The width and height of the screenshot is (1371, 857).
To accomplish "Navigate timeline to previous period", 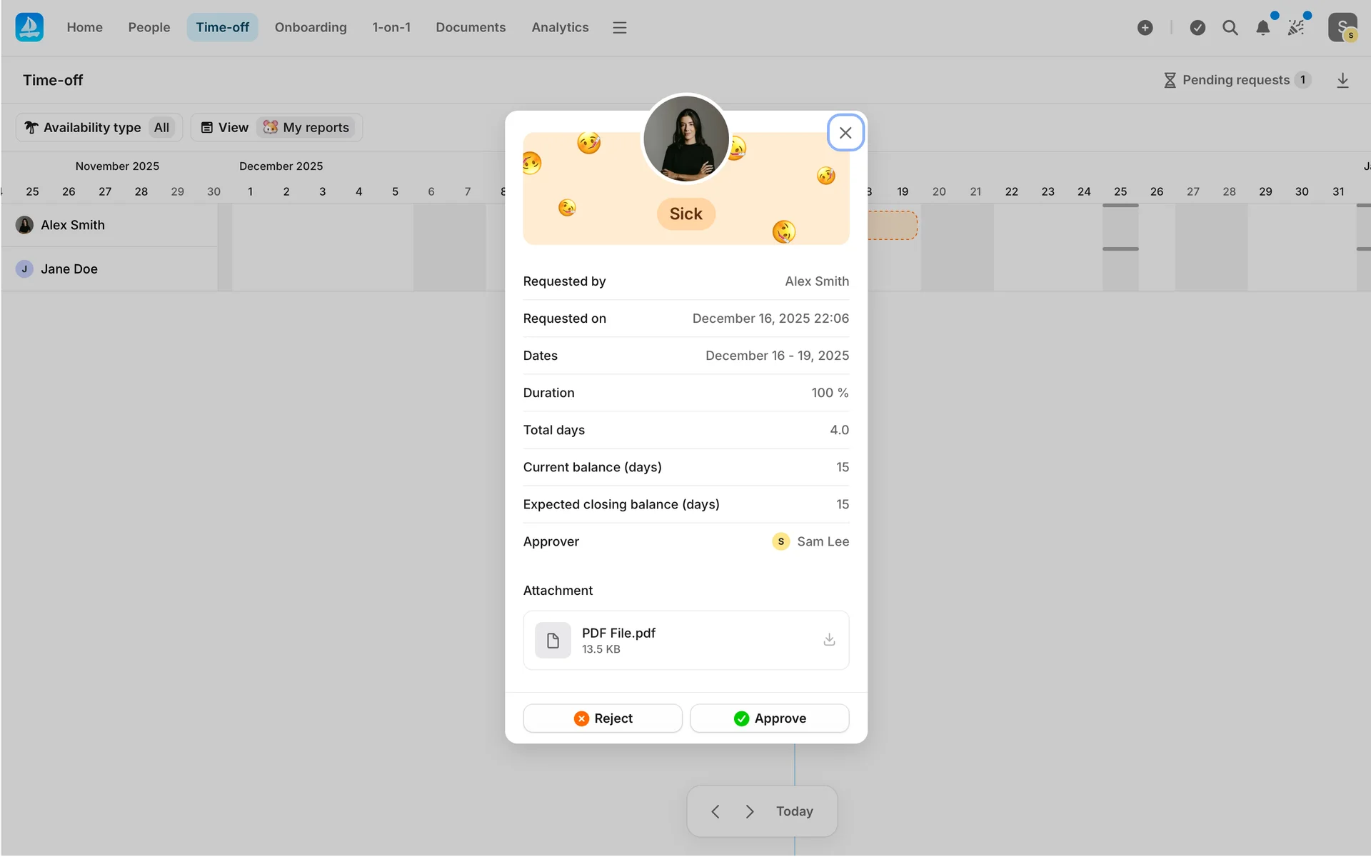I will 715,811.
